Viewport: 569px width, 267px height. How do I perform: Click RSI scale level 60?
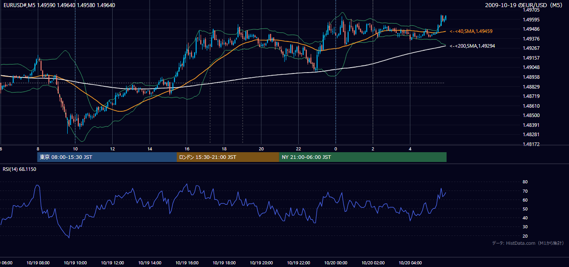click(x=525, y=200)
